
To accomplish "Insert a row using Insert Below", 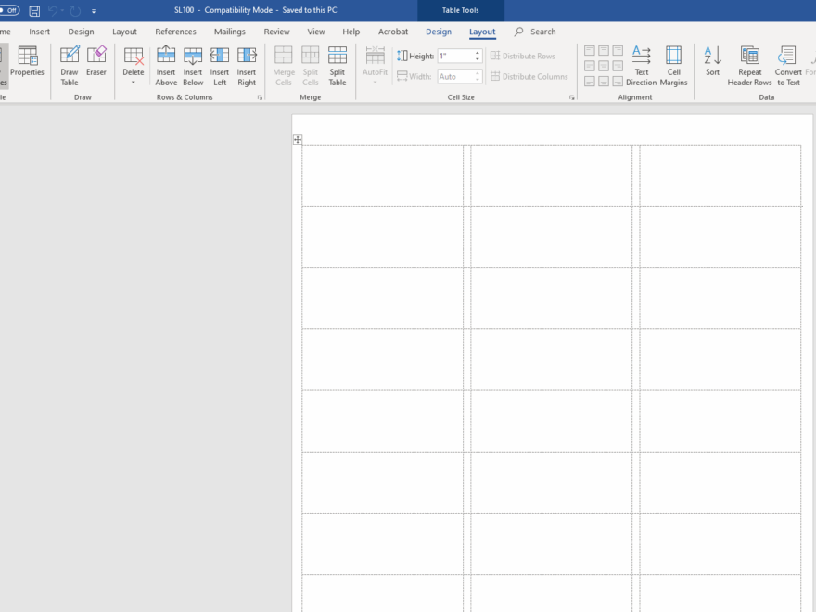I will pyautogui.click(x=193, y=65).
